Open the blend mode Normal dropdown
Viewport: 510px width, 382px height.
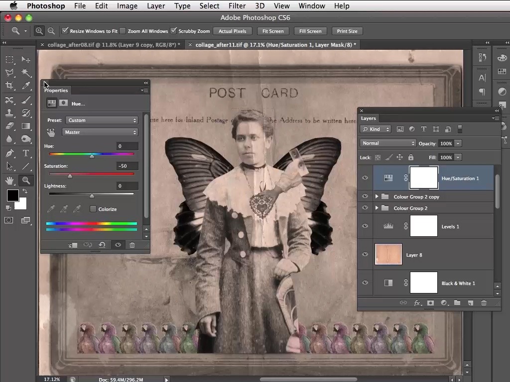[387, 143]
